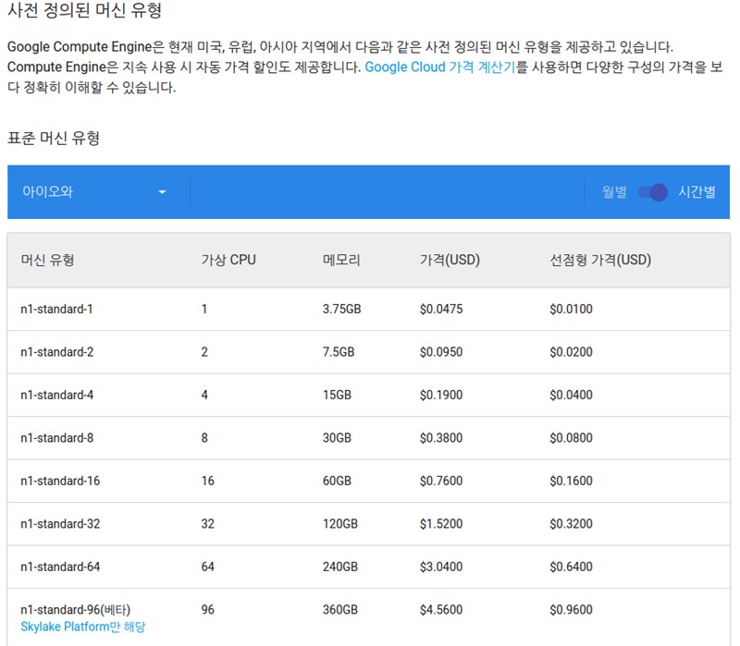Click the 360GB memory cell
The height and width of the screenshot is (646, 740).
click(x=340, y=609)
